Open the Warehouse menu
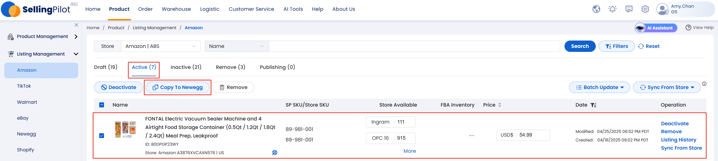 click(176, 9)
